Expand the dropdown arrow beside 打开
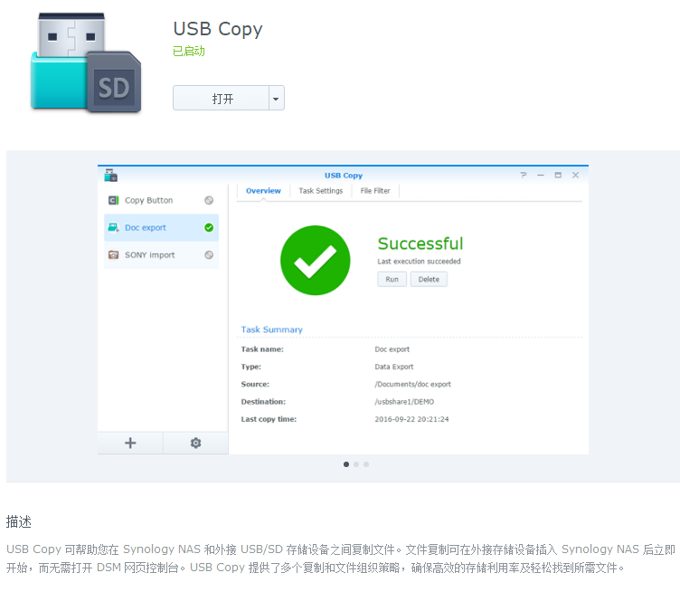Viewport: 680px width, 592px height. pos(277,99)
